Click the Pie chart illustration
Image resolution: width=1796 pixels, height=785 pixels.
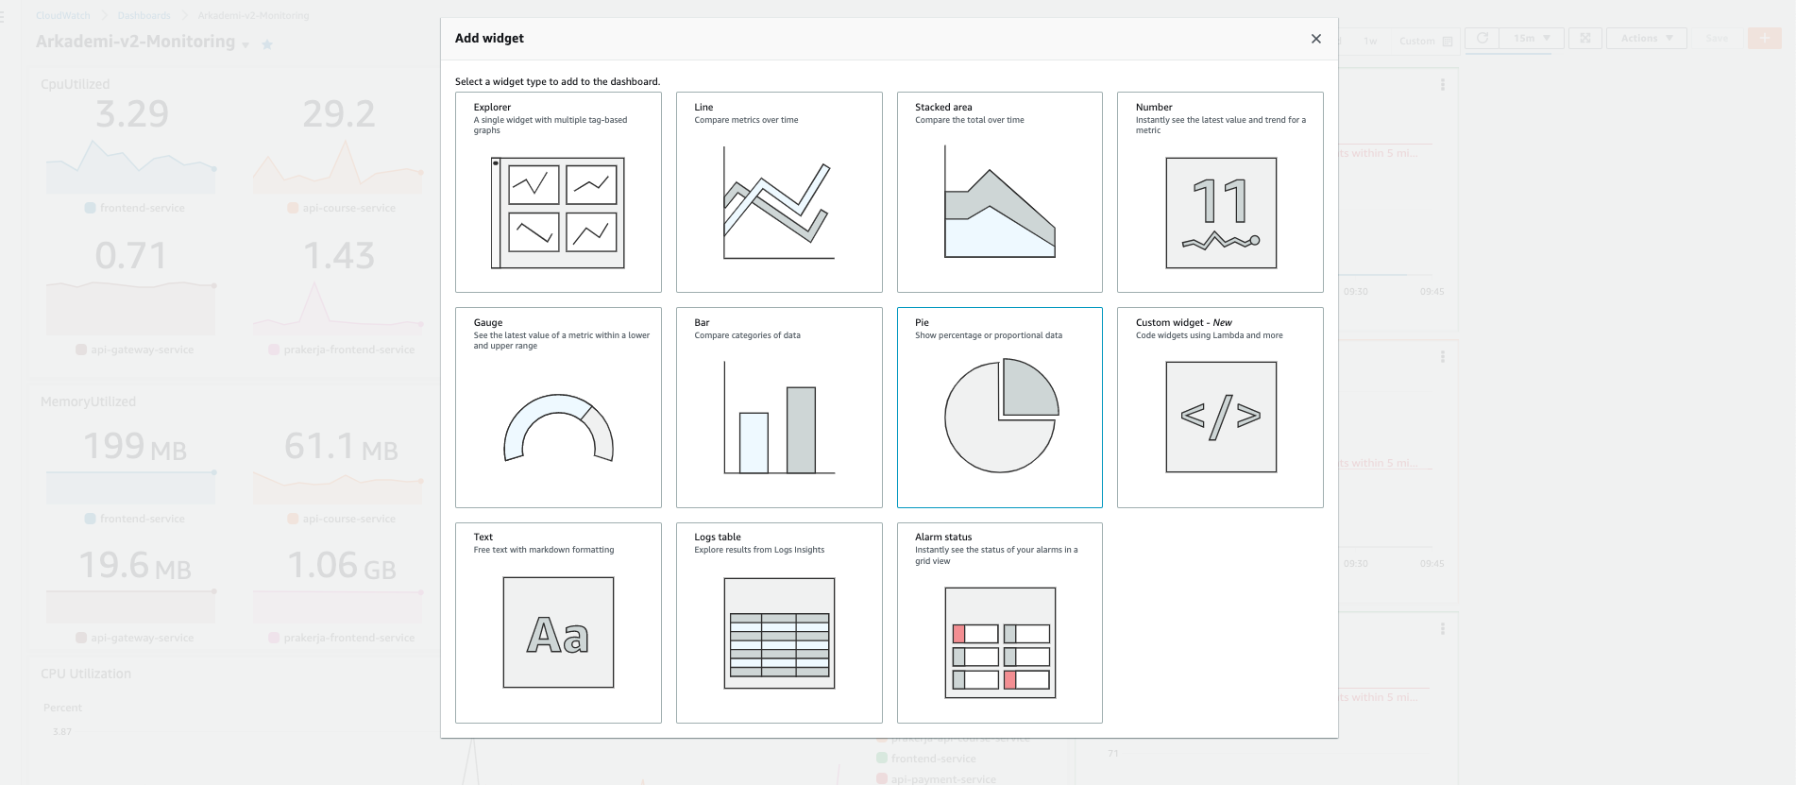coord(1001,415)
